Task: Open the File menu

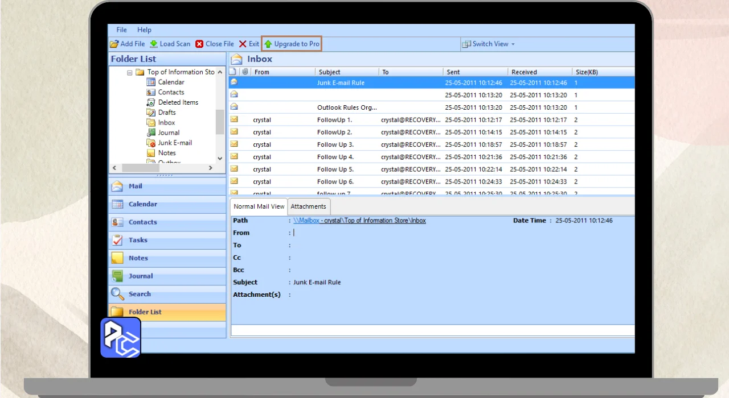Action: click(x=122, y=30)
